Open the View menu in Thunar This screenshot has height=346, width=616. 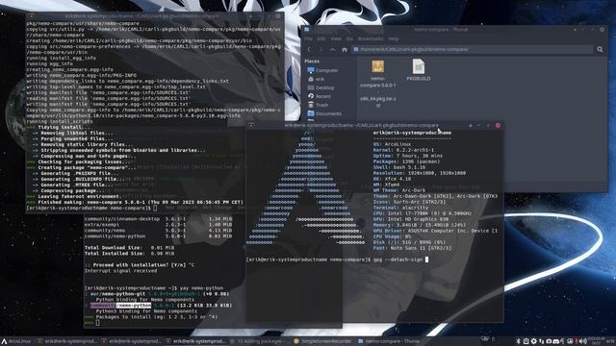pyautogui.click(x=336, y=38)
